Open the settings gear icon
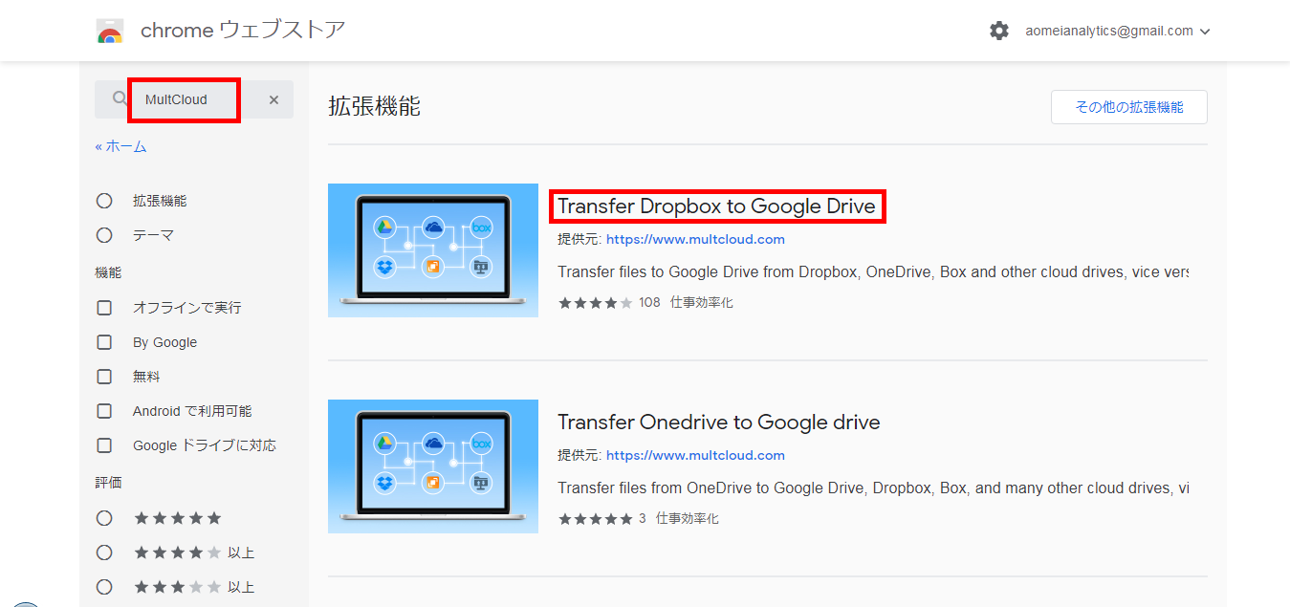Image resolution: width=1290 pixels, height=607 pixels. pos(999,31)
